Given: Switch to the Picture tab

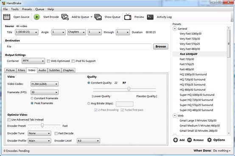Looking at the screenshot, I should click(10, 70).
